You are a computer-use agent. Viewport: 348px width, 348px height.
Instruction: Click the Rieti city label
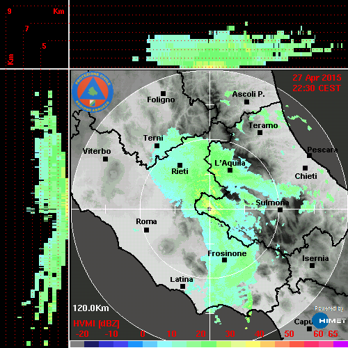tap(180, 171)
